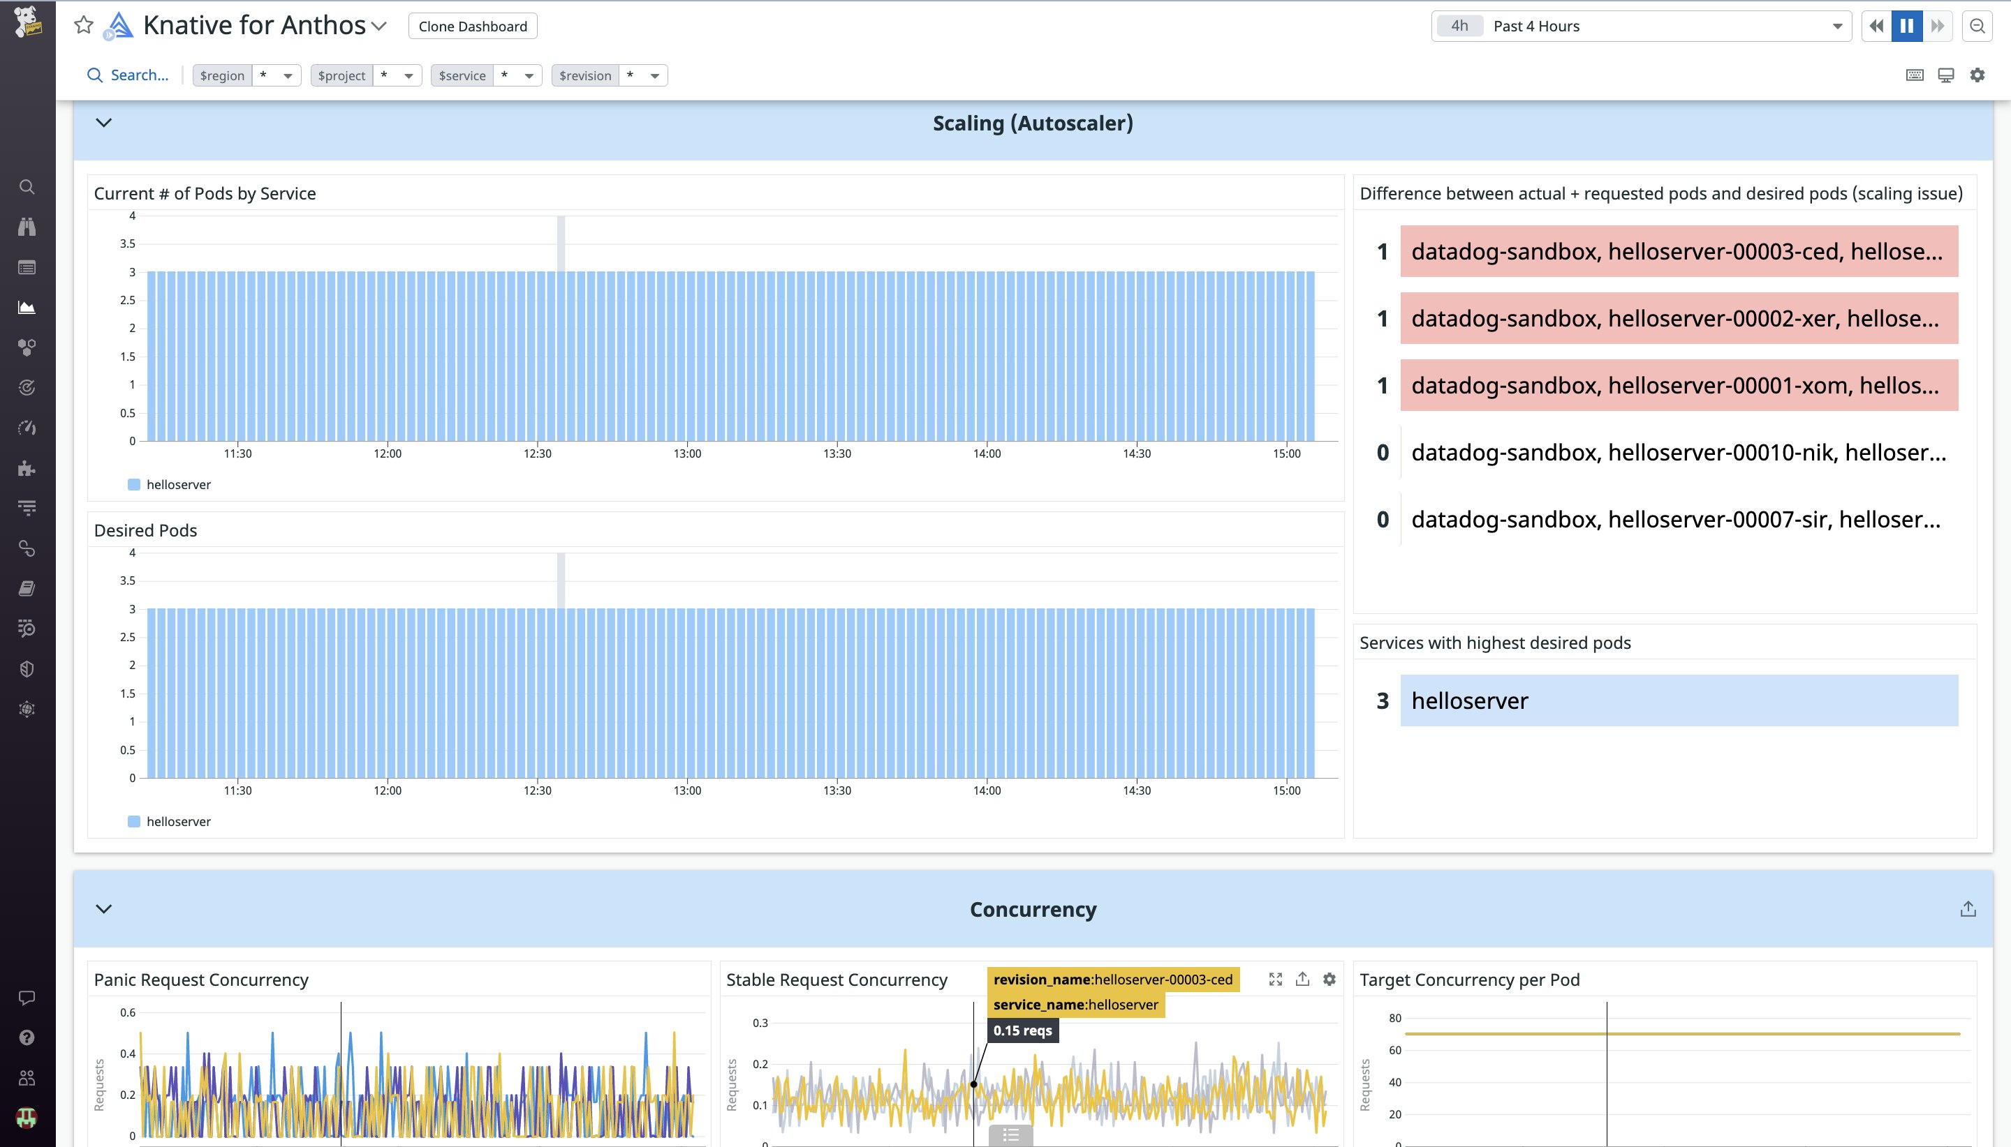Screen dimensions: 2011x1147
Task: Open the network map globe icon
Action: tap(27, 708)
